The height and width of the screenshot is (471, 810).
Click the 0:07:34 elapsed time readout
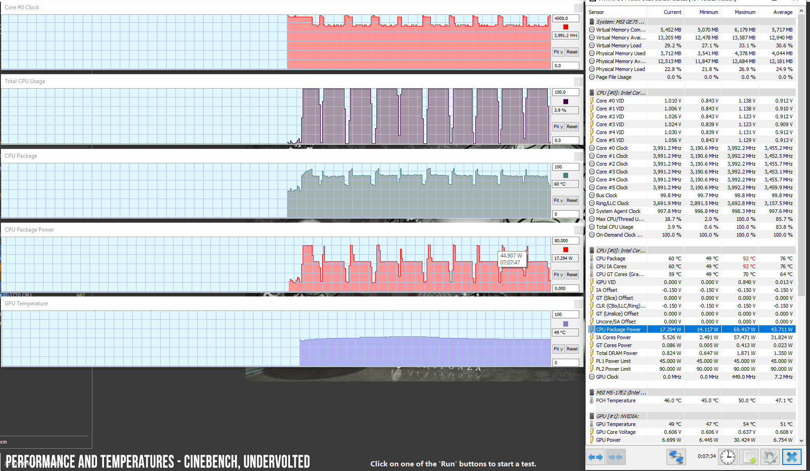coord(706,457)
